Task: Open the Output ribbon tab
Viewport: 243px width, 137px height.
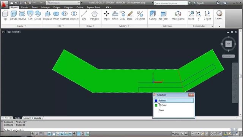Action: click(57, 7)
